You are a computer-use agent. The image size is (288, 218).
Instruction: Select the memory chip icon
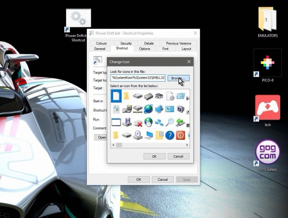click(x=148, y=96)
